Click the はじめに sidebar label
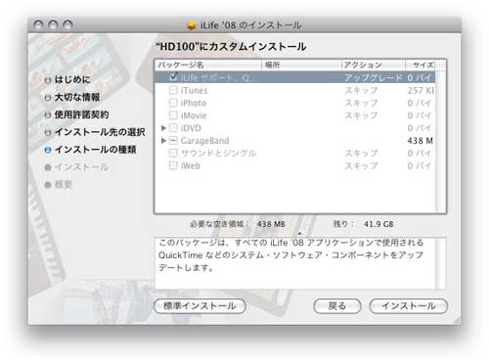This screenshot has width=489, height=363. tap(72, 79)
